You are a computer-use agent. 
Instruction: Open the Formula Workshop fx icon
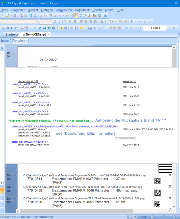pyautogui.click(x=95, y=28)
